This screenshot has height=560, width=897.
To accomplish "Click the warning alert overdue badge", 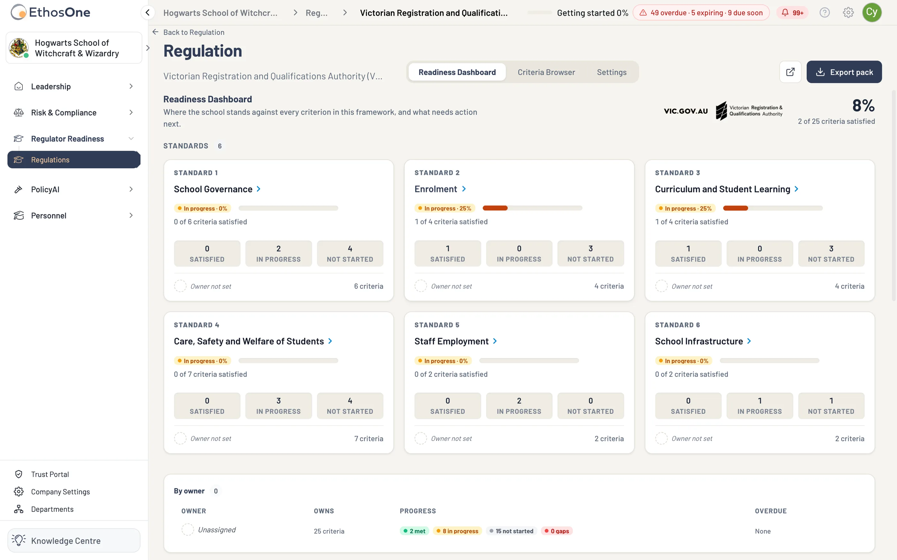I will click(701, 12).
